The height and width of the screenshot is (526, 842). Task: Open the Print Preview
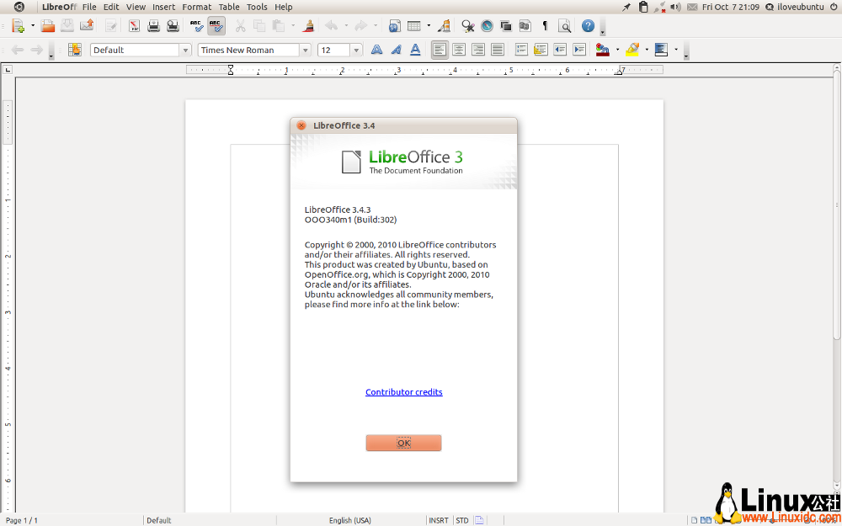click(x=173, y=25)
